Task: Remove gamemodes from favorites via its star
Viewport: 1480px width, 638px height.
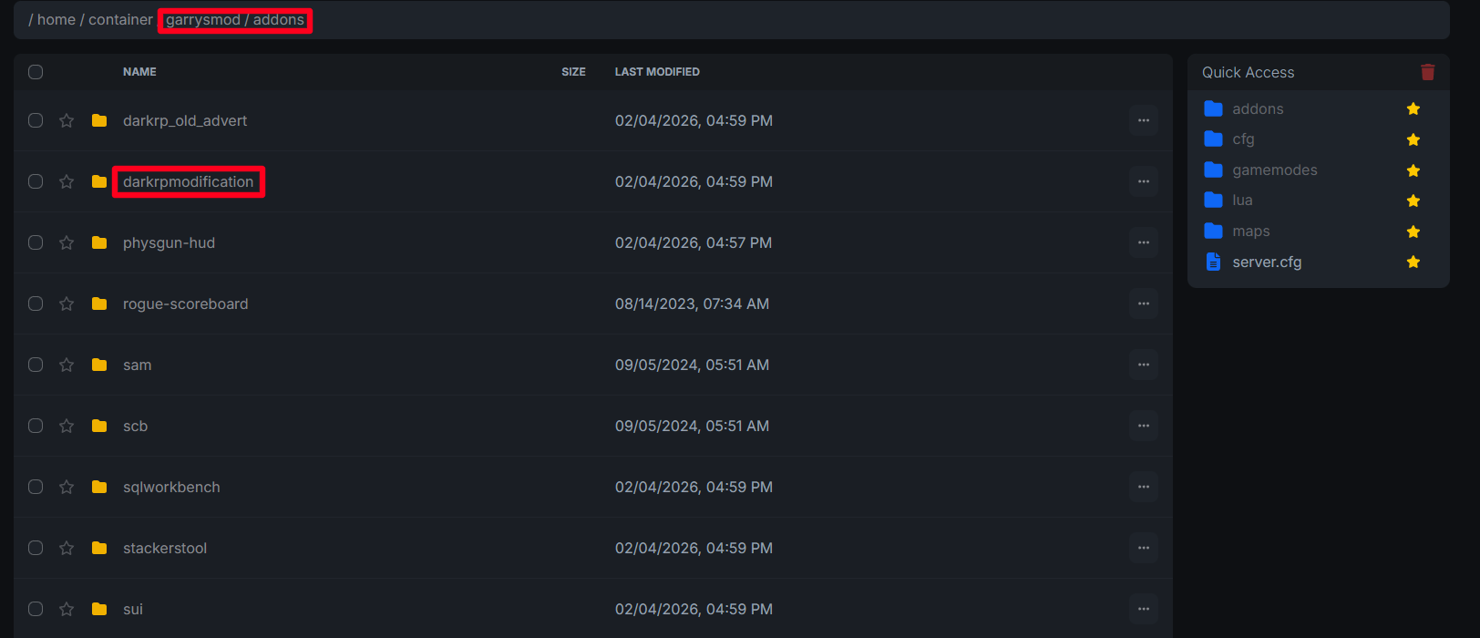Action: coord(1413,170)
